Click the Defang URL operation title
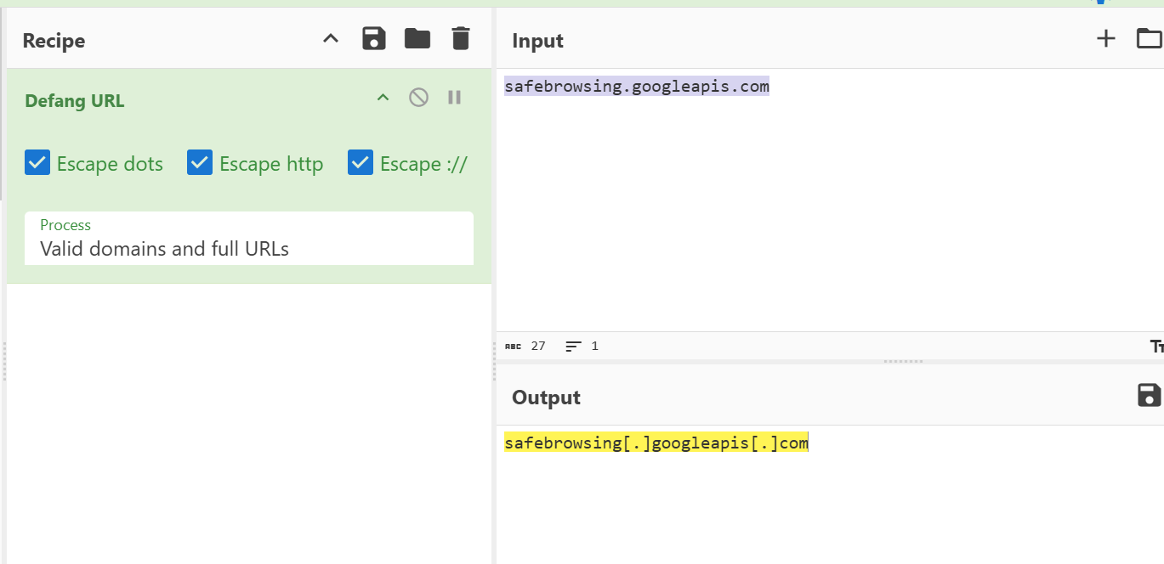This screenshot has height=564, width=1164. 75,101
